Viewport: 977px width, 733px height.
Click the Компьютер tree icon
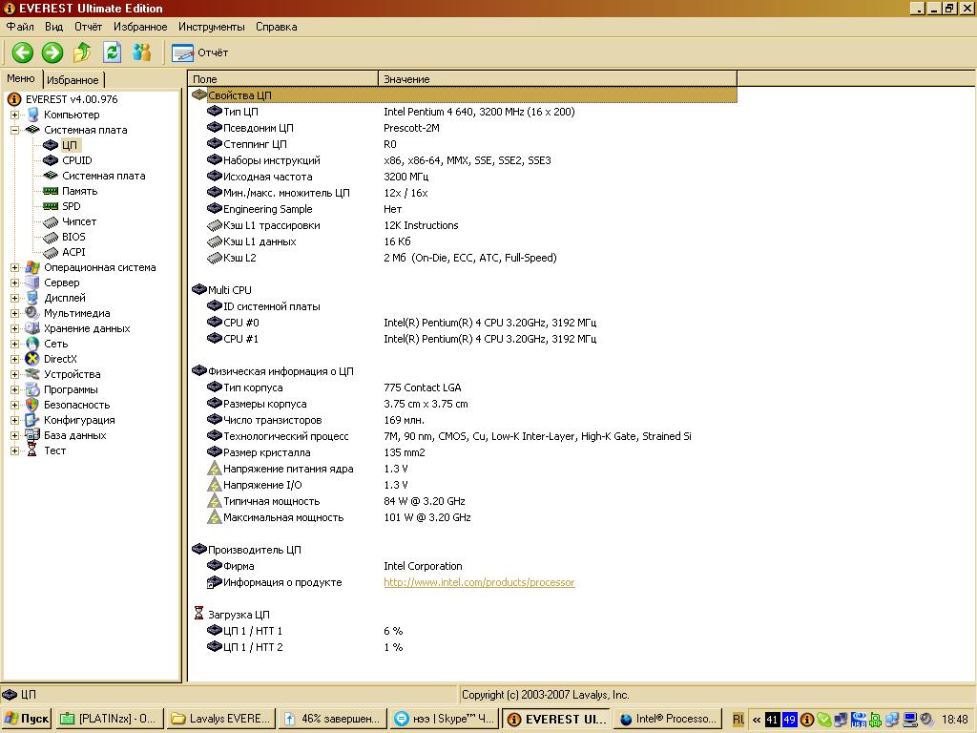pos(32,115)
